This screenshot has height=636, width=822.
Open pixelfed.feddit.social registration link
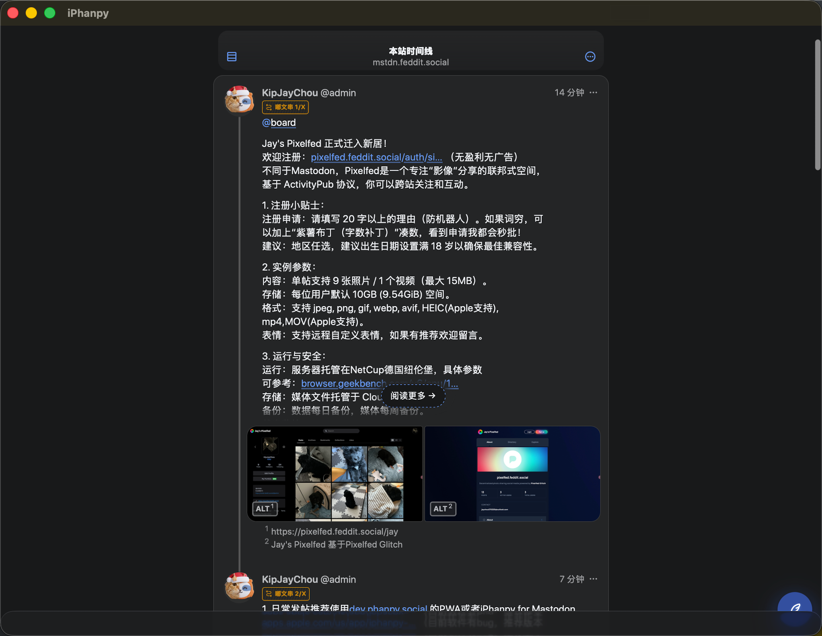coord(376,157)
